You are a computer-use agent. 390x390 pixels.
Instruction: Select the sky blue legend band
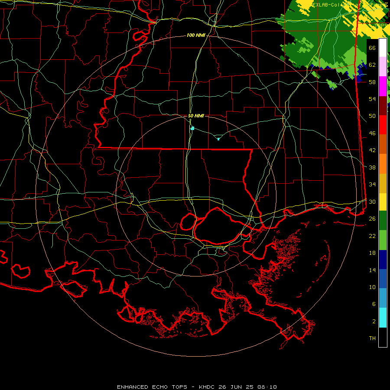(383, 298)
